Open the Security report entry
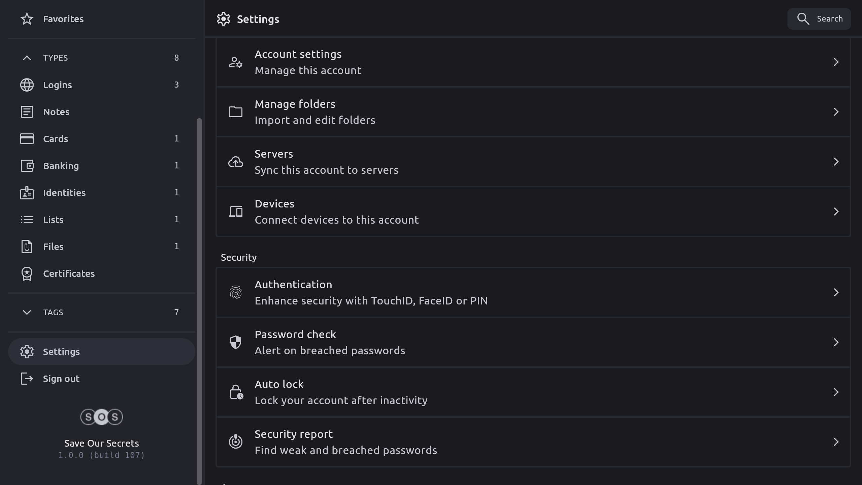This screenshot has height=485, width=862. [x=533, y=442]
